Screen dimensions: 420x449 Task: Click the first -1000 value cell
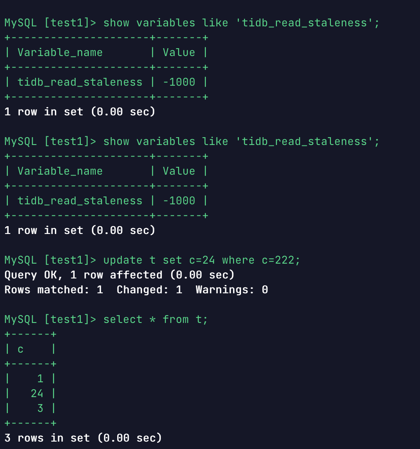[x=179, y=82]
